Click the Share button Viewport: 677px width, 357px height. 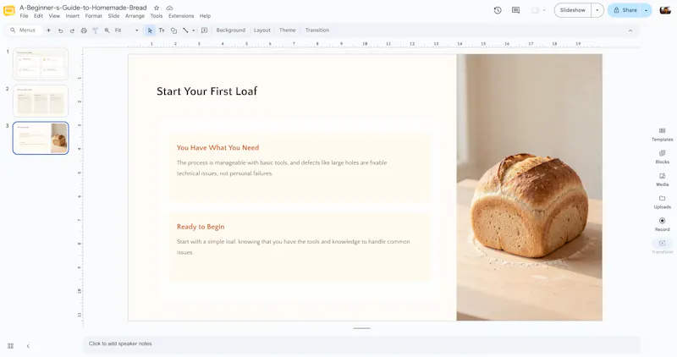click(625, 10)
